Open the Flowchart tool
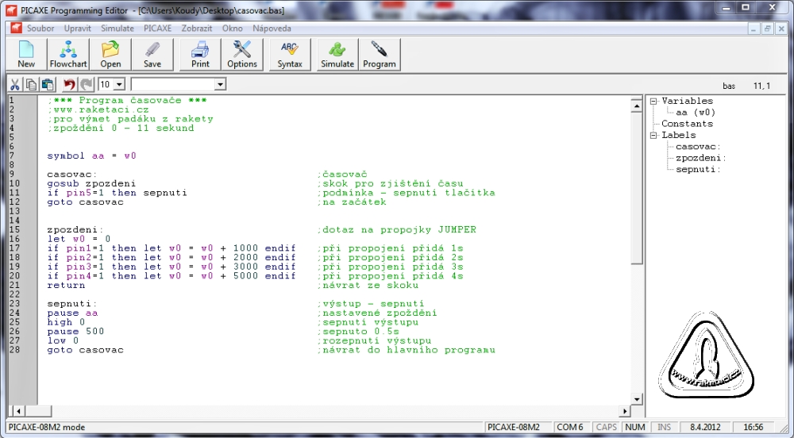794x438 pixels. coord(68,54)
